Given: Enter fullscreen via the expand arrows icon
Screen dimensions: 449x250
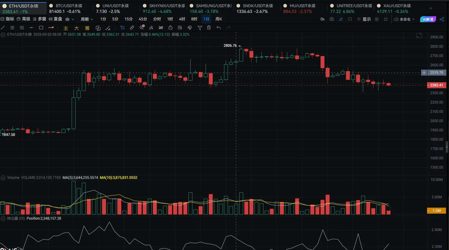Looking at the screenshot, I should click(386, 19).
